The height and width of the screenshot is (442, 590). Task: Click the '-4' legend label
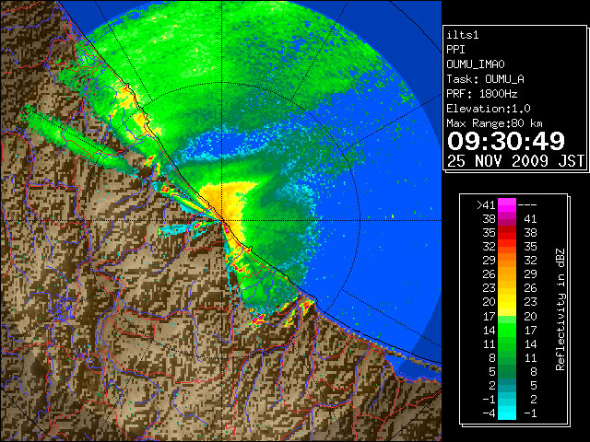coord(489,413)
